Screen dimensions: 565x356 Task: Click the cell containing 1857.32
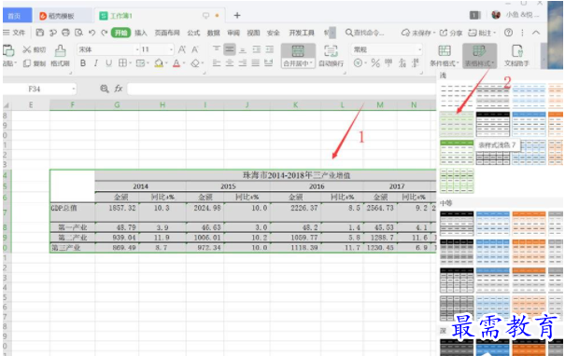(117, 212)
